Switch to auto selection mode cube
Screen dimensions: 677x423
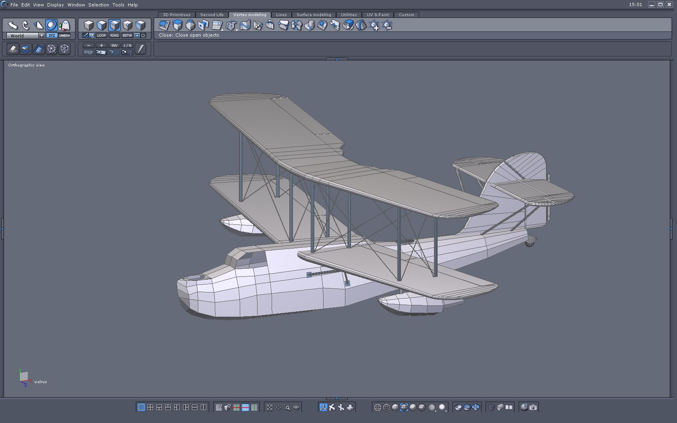pyautogui.click(x=140, y=25)
